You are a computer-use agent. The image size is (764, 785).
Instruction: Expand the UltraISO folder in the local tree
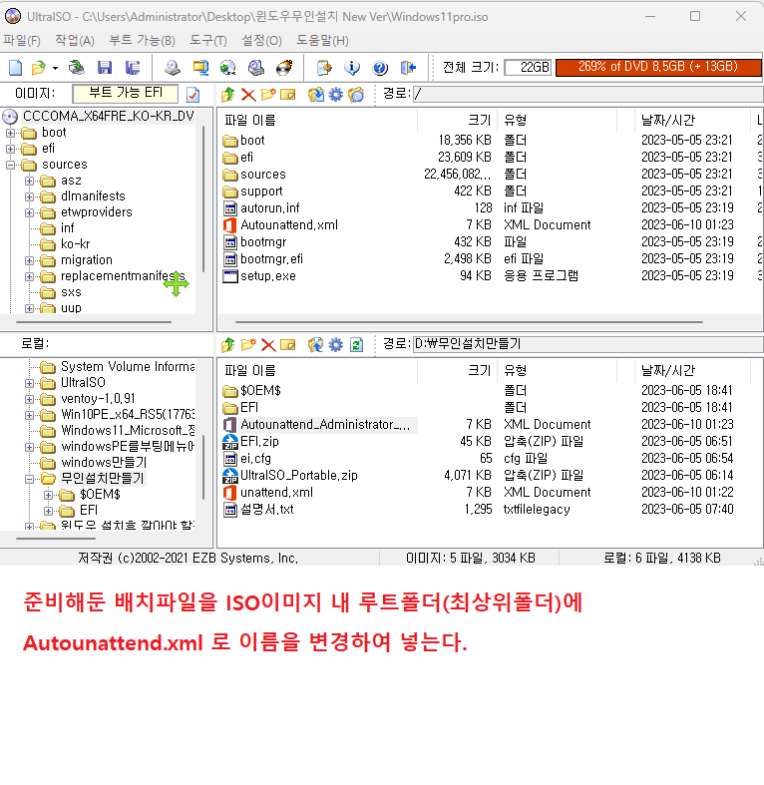[x=30, y=383]
